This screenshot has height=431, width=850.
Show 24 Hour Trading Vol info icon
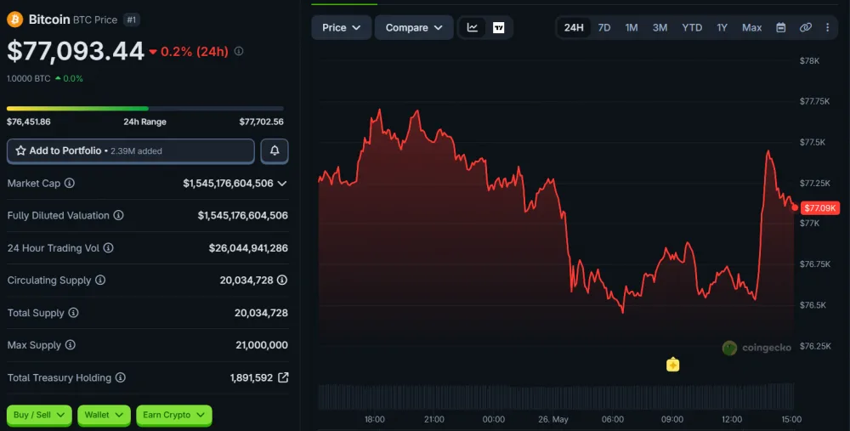tap(109, 247)
